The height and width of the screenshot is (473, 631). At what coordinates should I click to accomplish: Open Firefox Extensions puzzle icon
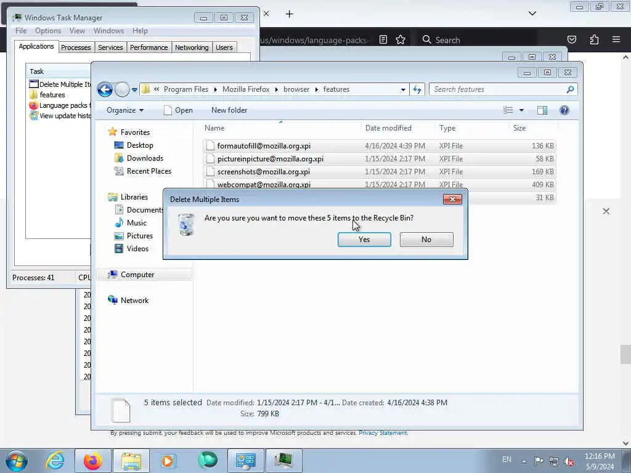coord(594,39)
